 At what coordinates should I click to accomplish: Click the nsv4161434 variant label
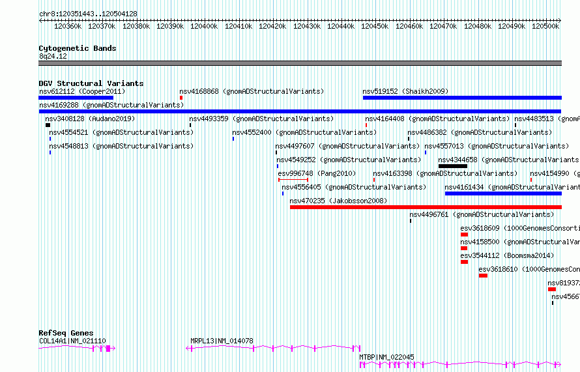click(512, 187)
